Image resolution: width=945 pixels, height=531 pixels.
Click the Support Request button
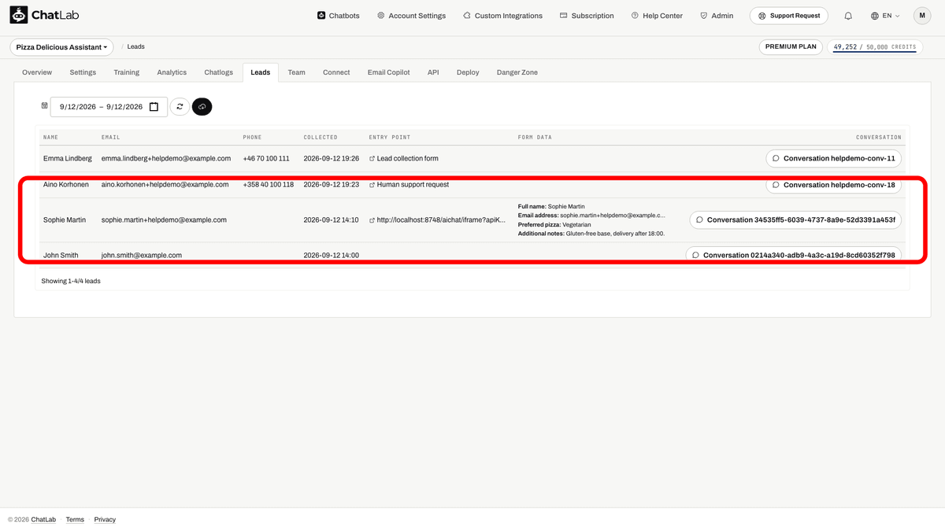click(x=787, y=16)
